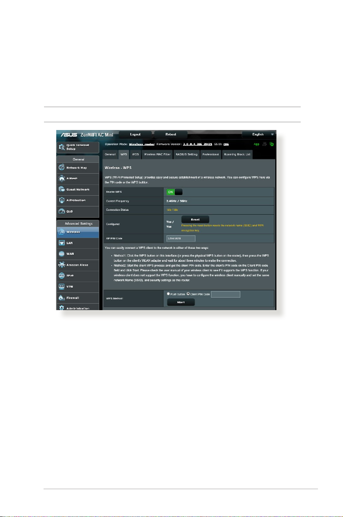Toggle the Enable WPS switch
Image resolution: width=343 pixels, height=517 pixels.
coord(174,192)
